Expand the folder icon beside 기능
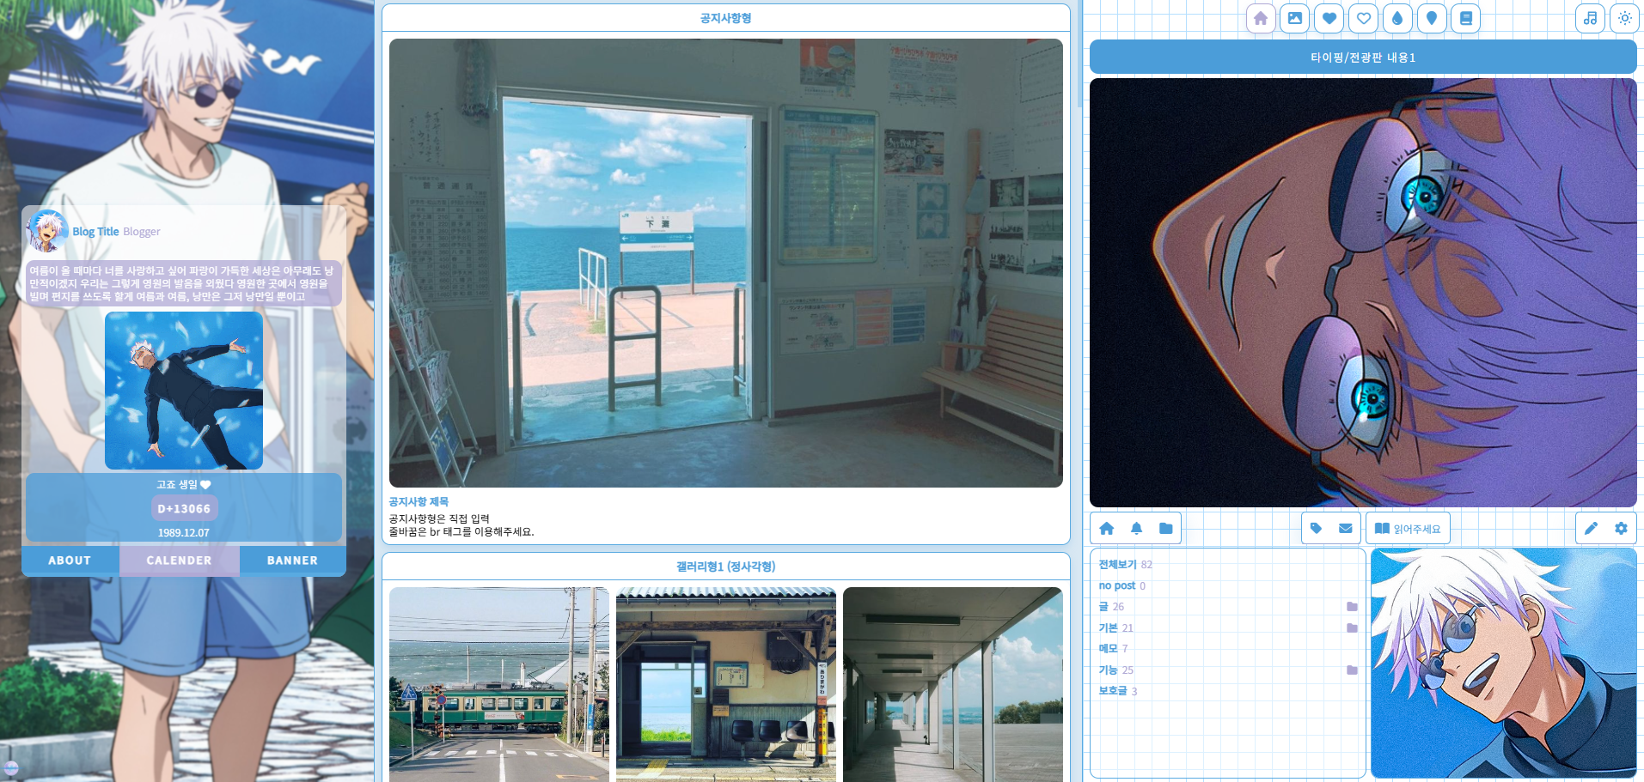 1352,670
